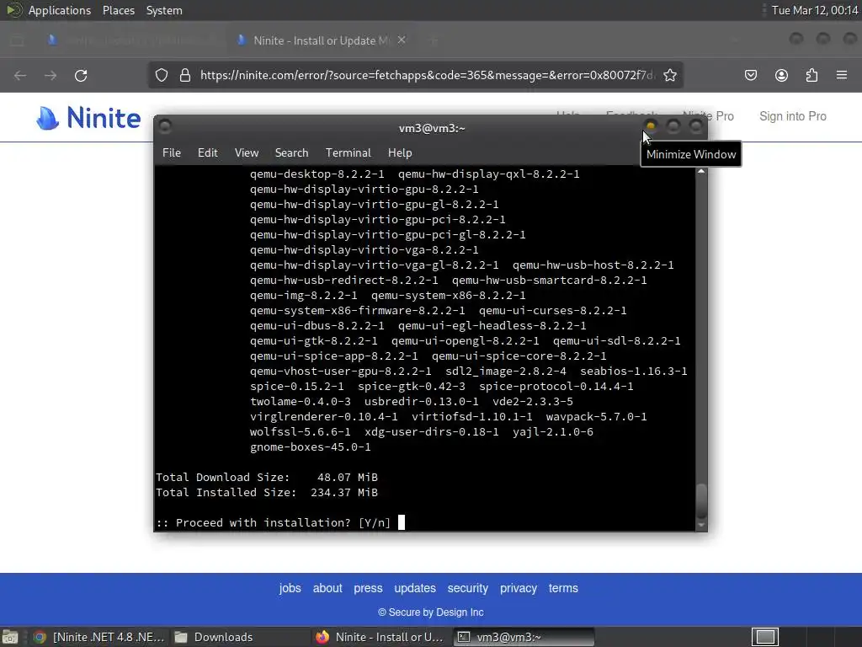This screenshot has width=862, height=647.
Task: Open the privacy footer link
Action: point(519,588)
